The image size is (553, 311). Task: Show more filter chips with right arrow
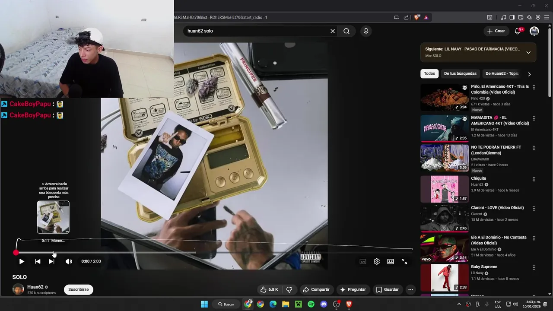pos(529,74)
